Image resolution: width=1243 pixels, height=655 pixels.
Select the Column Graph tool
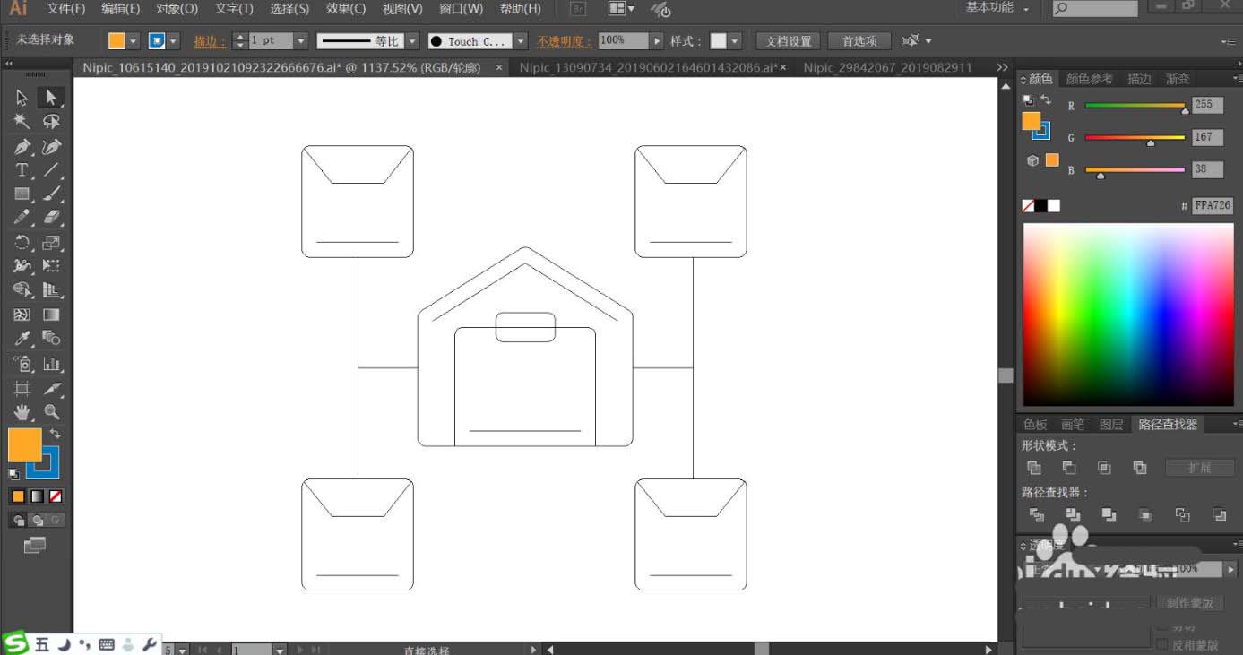pyautogui.click(x=51, y=364)
